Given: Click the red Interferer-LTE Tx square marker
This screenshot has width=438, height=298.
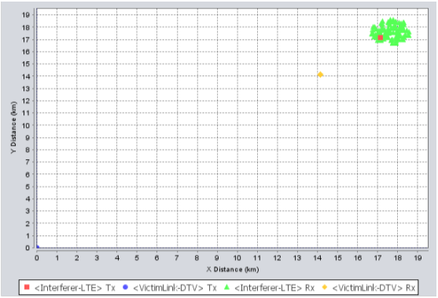Looking at the screenshot, I should click(x=380, y=38).
